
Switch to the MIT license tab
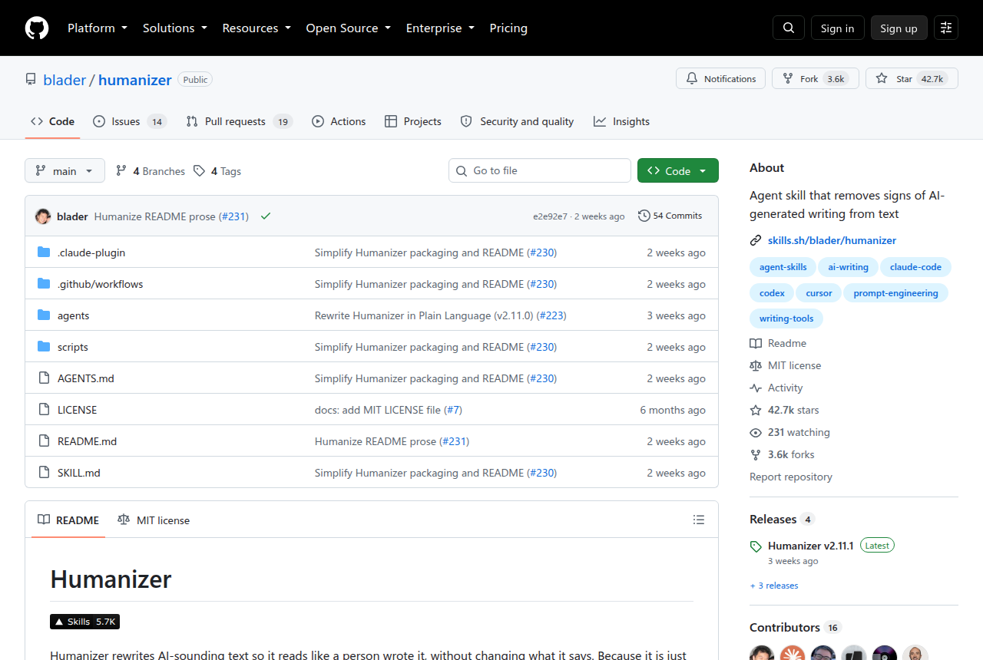coord(154,520)
